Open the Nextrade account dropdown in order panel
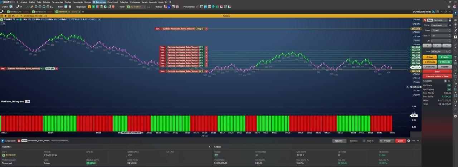Viewport: 458px width, 167px height. click(x=441, y=20)
